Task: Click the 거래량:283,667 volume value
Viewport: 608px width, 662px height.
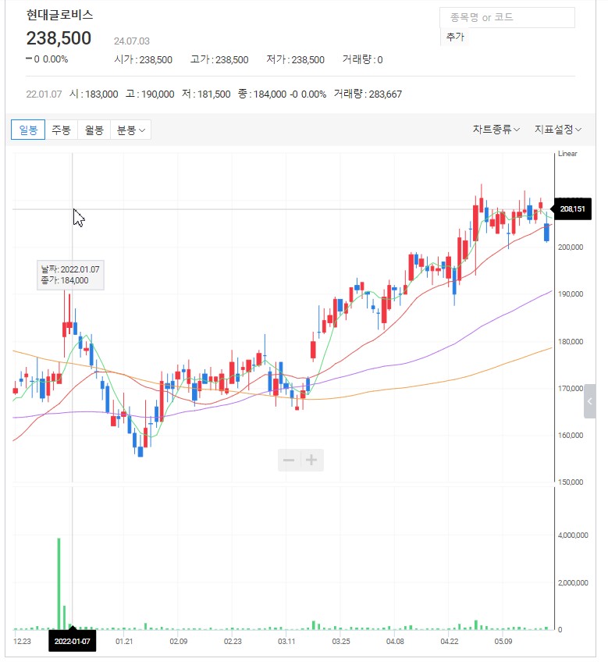Action: [368, 94]
